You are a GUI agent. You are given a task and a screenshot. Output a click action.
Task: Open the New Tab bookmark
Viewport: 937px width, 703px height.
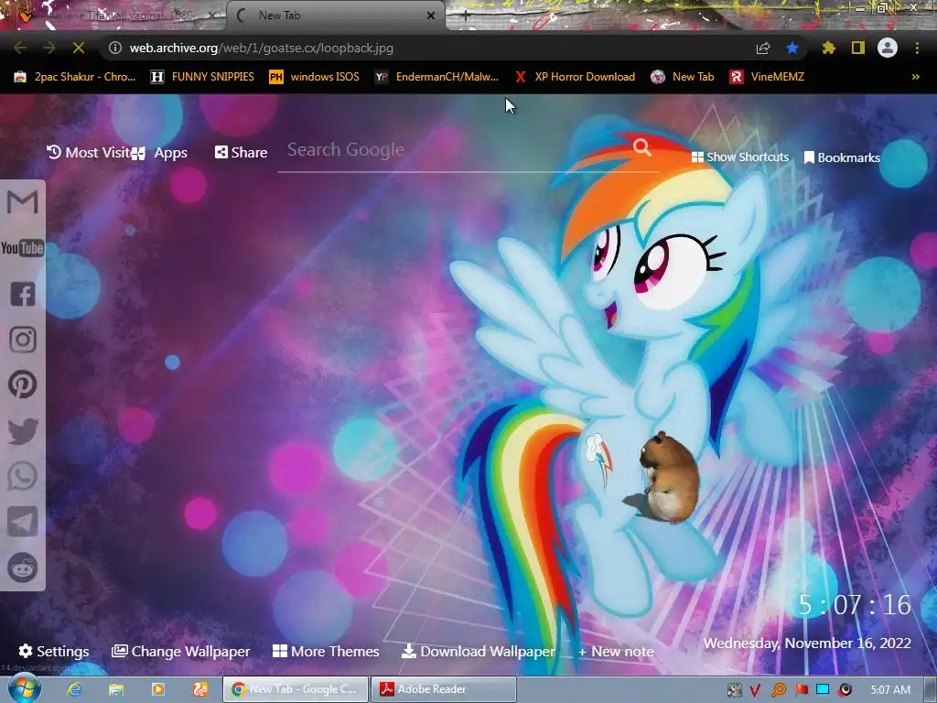coord(683,77)
